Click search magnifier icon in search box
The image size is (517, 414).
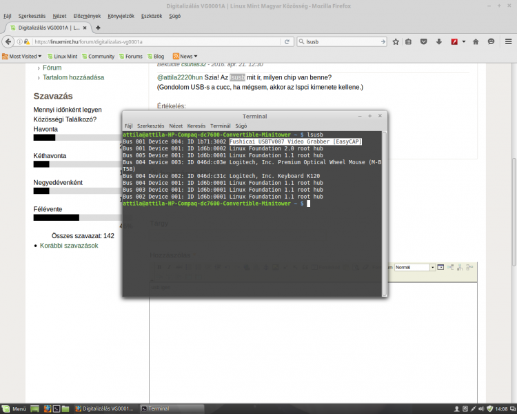301,41
